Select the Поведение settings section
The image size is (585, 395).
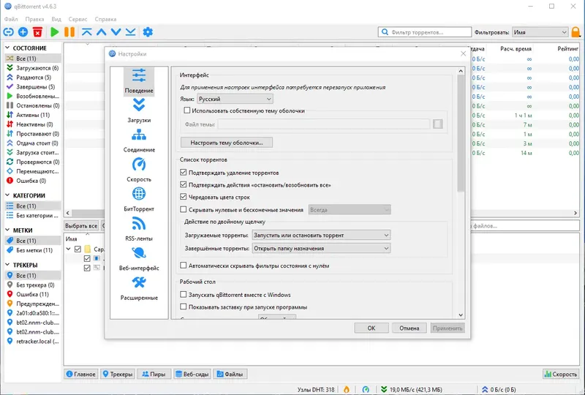click(139, 81)
